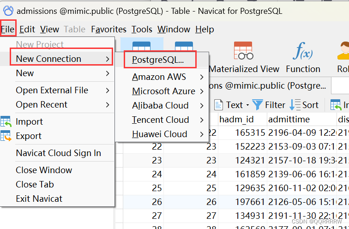Choose Close Tab from File menu
This screenshot has width=349, height=229.
click(57, 185)
